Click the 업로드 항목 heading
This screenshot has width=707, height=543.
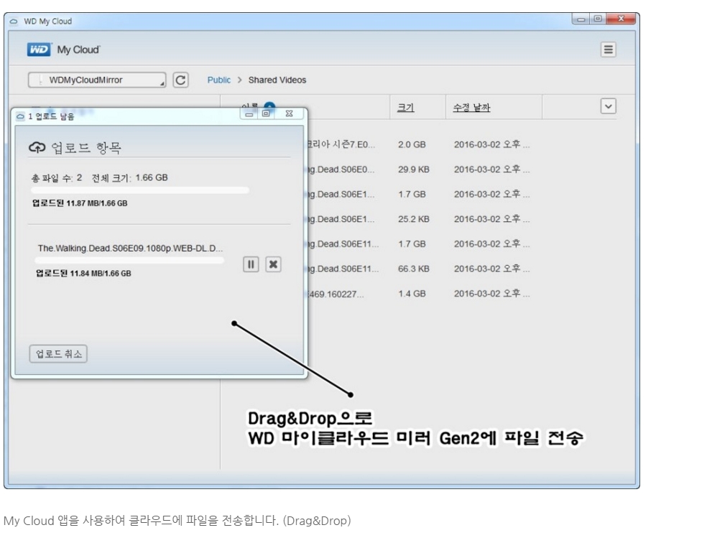(86, 148)
